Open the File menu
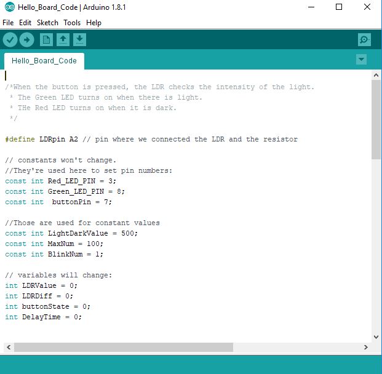This screenshot has height=374, width=382. (x=8, y=23)
